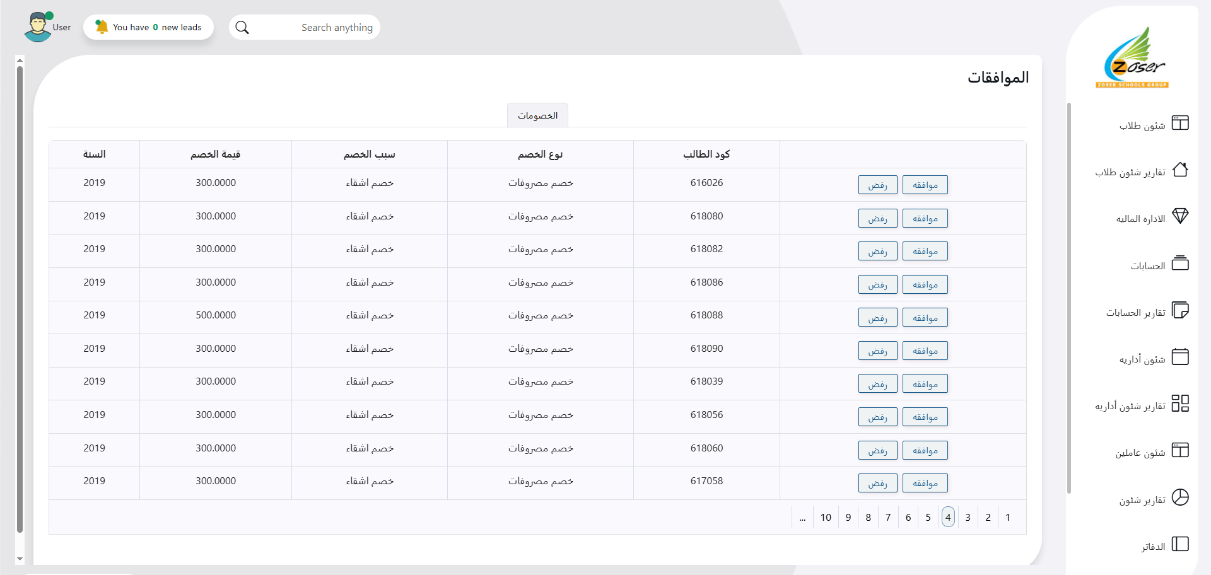Approve discount for student 616026
This screenshot has width=1211, height=575.
(925, 185)
